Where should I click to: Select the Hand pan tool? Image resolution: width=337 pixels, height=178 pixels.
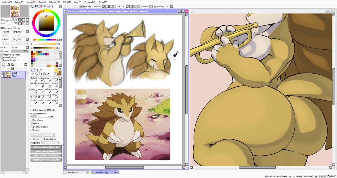44,74
